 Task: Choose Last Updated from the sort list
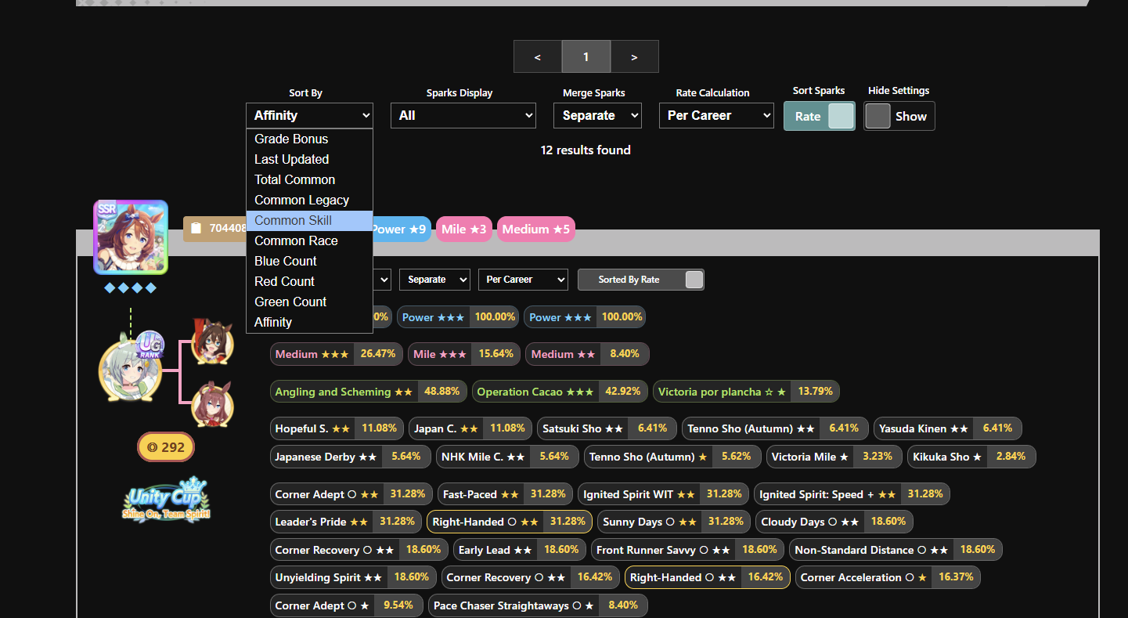(309, 159)
